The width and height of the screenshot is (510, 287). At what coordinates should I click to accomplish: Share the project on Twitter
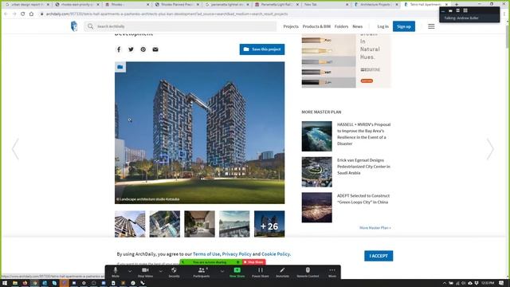coord(131,49)
